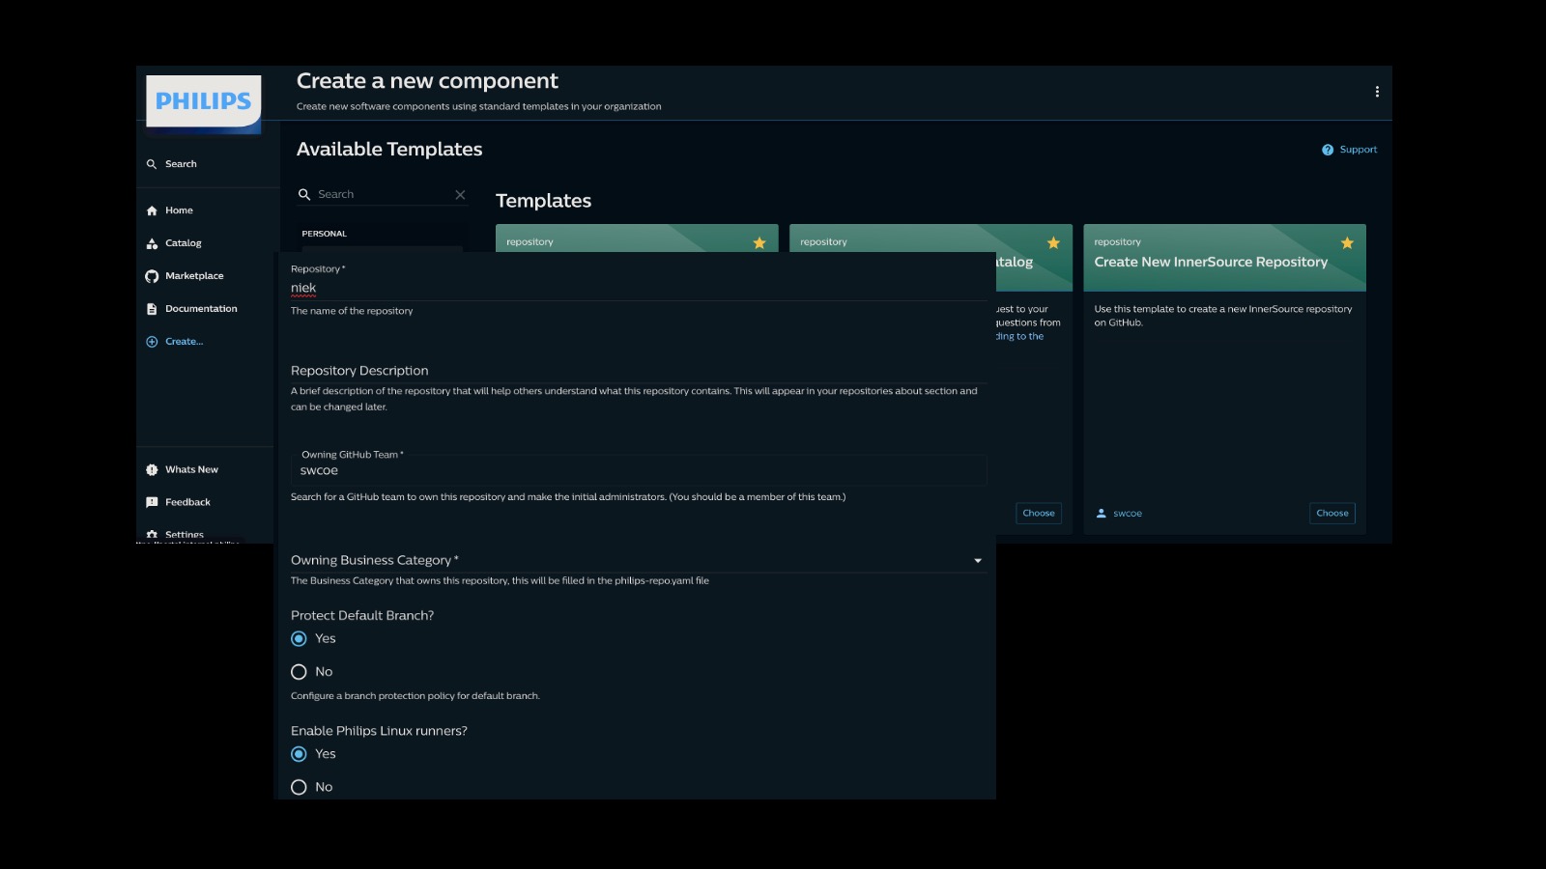The height and width of the screenshot is (869, 1546).
Task: Open the Marketplace GitHub icon in sidebar
Action: click(x=152, y=276)
